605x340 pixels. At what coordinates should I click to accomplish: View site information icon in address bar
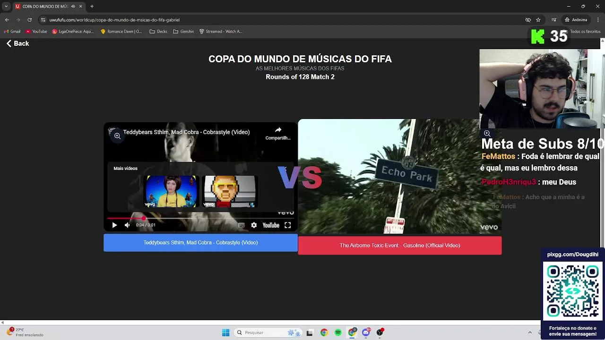point(43,20)
